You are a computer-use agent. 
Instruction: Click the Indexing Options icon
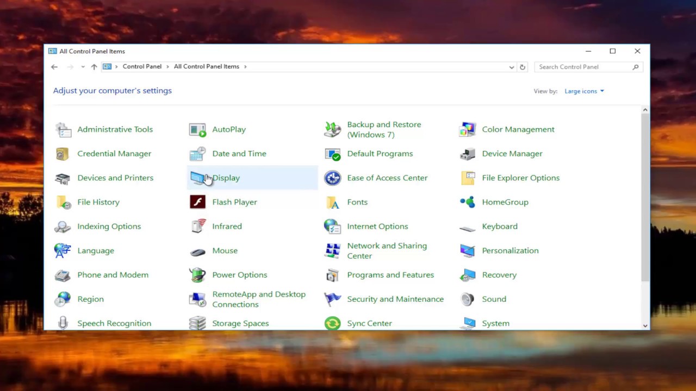coord(63,226)
